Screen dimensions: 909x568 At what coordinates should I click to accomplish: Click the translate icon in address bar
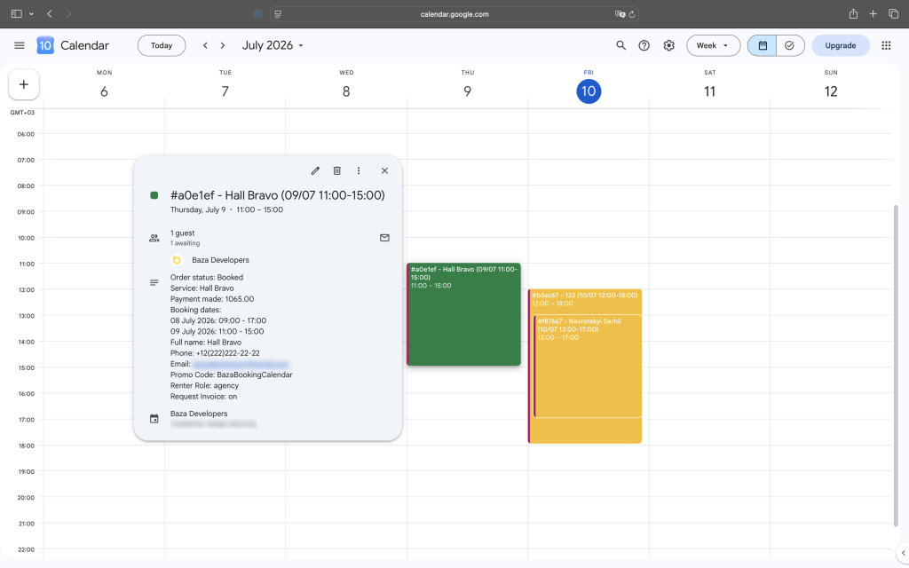point(620,14)
